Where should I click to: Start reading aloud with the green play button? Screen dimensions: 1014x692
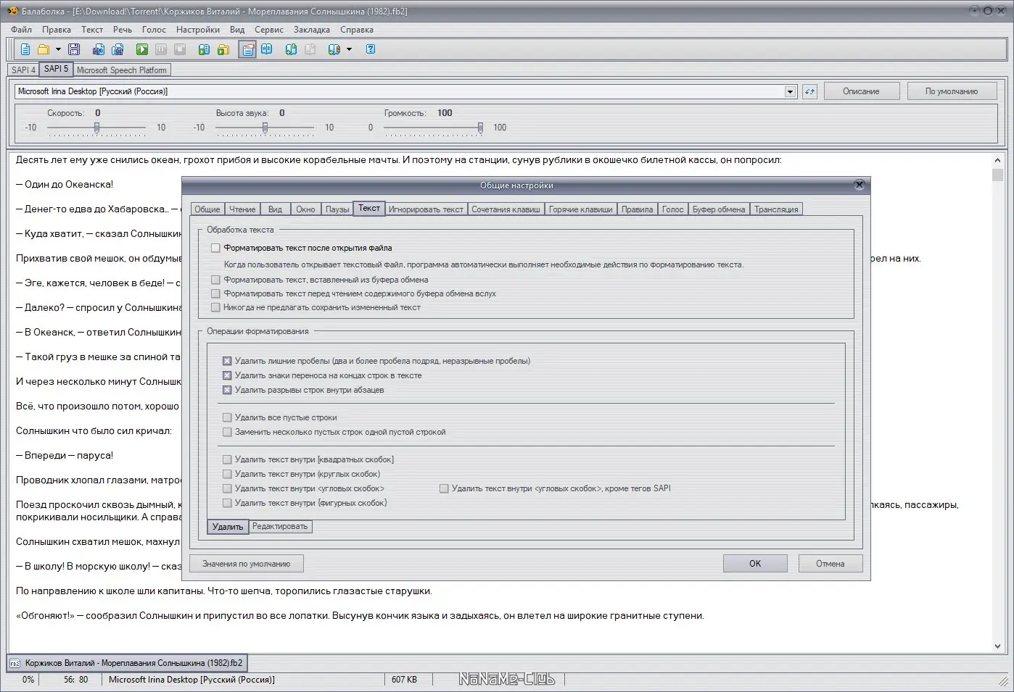(142, 49)
